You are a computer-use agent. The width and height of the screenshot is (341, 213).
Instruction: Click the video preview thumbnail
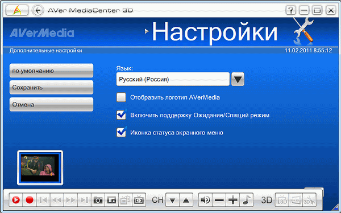tap(40, 167)
